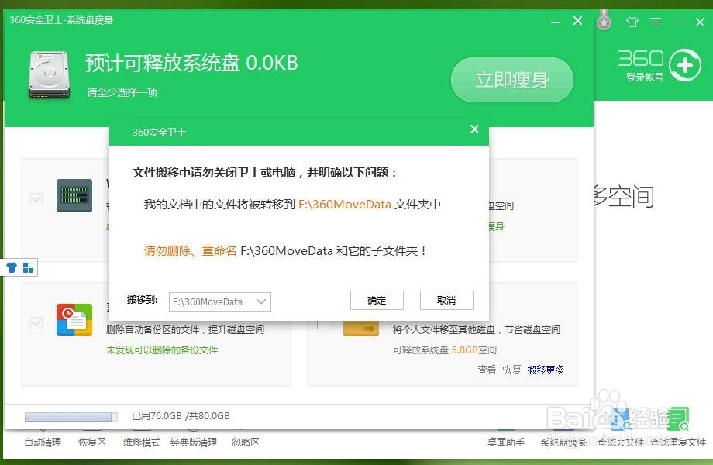The height and width of the screenshot is (465, 713).
Task: Open the hamburger menu icon in 360 main window
Action: click(655, 22)
